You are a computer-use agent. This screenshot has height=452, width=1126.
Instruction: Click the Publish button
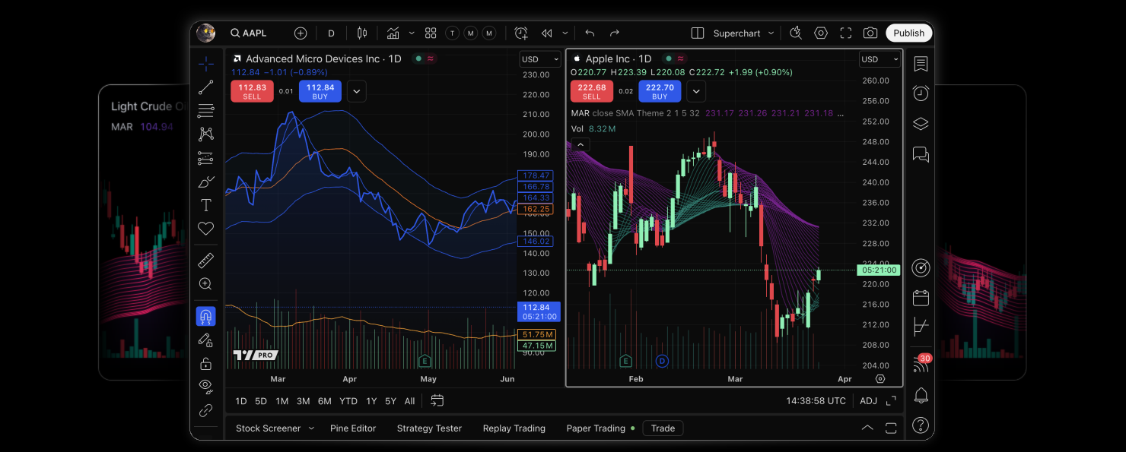[x=908, y=33]
